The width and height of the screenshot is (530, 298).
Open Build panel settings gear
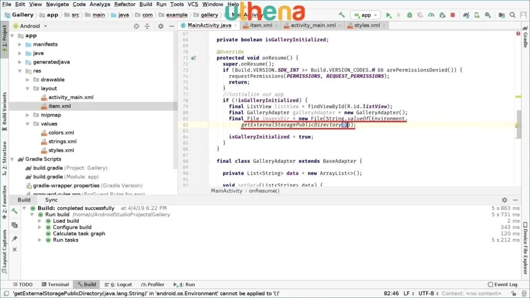[504, 200]
